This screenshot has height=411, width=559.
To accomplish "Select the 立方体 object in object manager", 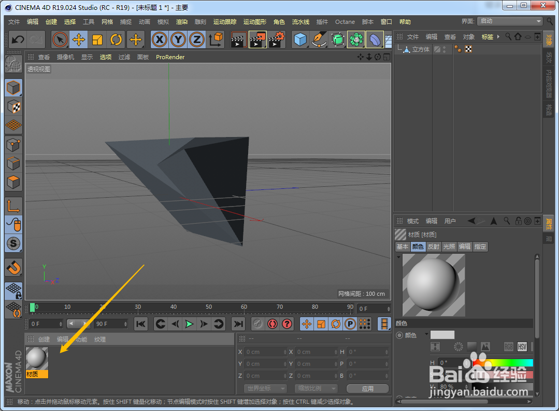I will (421, 49).
